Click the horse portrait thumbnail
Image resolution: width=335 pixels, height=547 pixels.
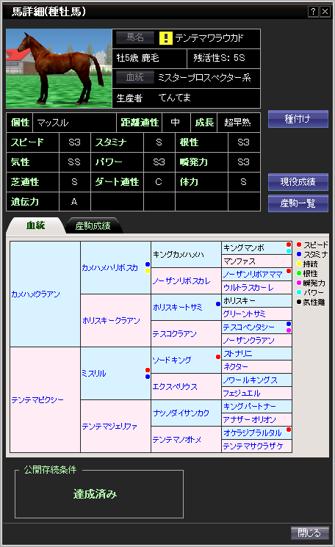[x=59, y=68]
